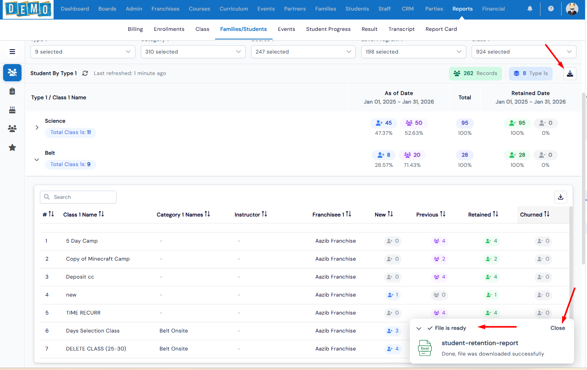Screen dimensions: 587x370
Task: Open the user profile avatar
Action: (x=572, y=9)
